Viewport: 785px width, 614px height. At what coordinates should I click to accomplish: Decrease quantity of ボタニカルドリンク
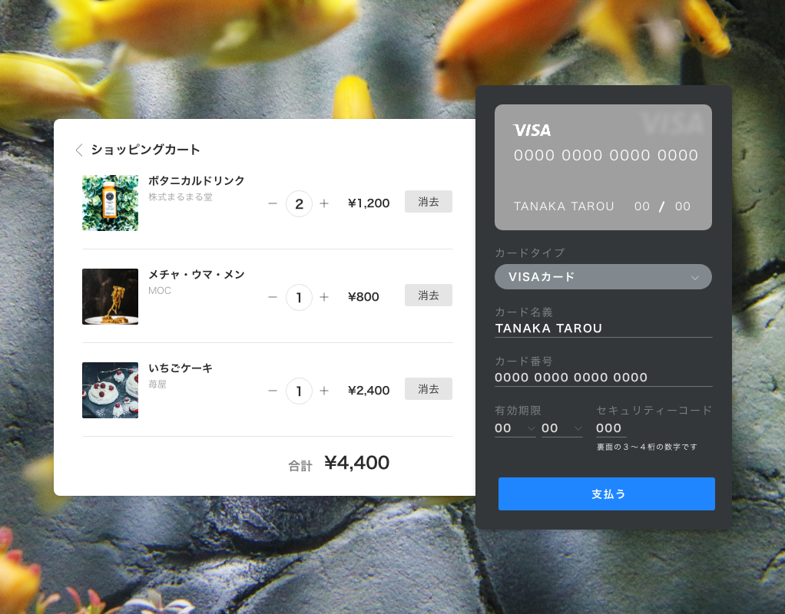point(273,203)
